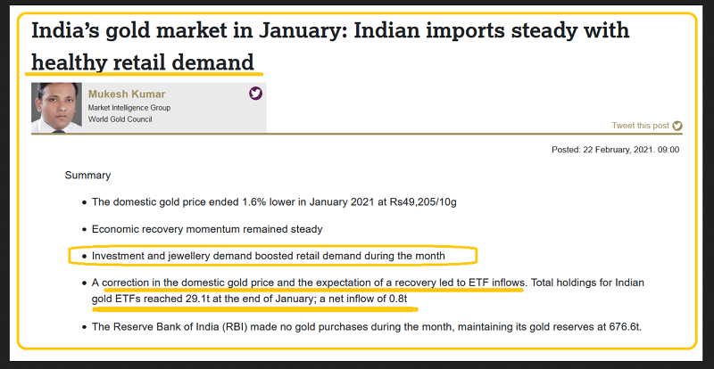Click the India's gold market in January headline
The height and width of the screenshot is (369, 714).
[330, 31]
